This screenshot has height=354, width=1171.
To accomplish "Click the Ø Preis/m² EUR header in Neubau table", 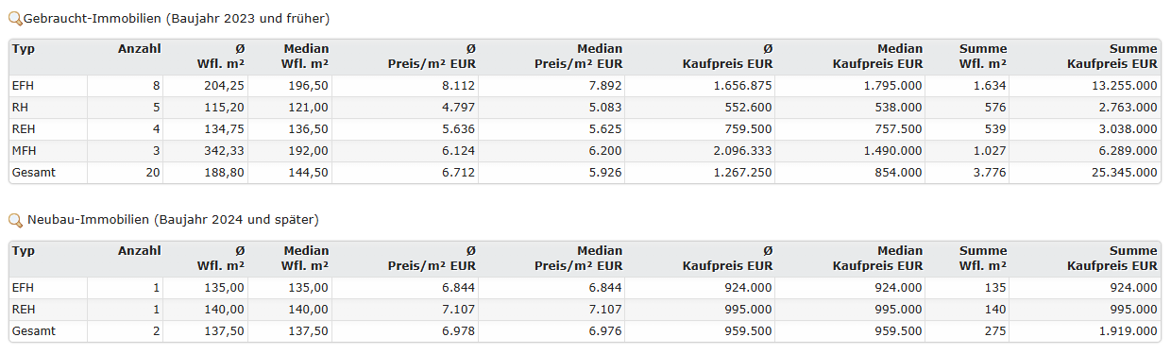I will [x=432, y=258].
